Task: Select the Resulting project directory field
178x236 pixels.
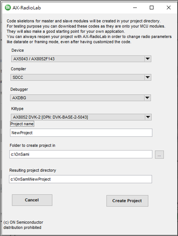Action: pyautogui.click(x=80, y=179)
